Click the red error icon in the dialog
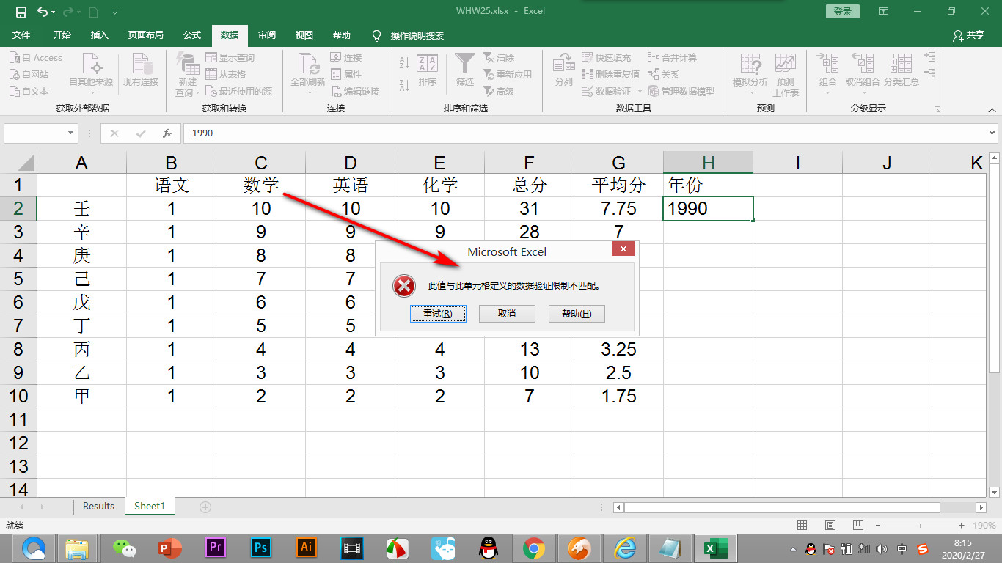 pos(404,286)
